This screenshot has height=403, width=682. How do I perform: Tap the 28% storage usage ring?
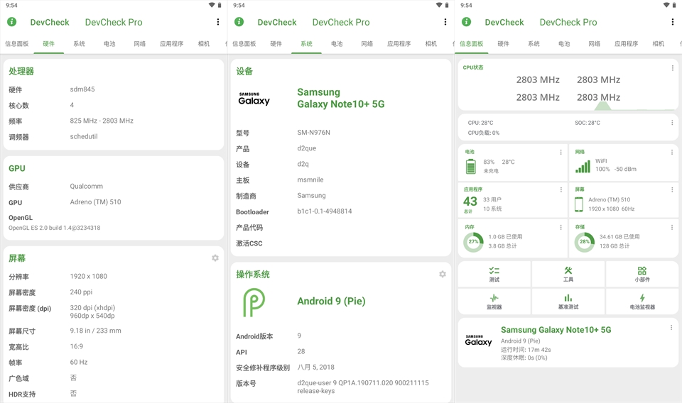tap(584, 242)
